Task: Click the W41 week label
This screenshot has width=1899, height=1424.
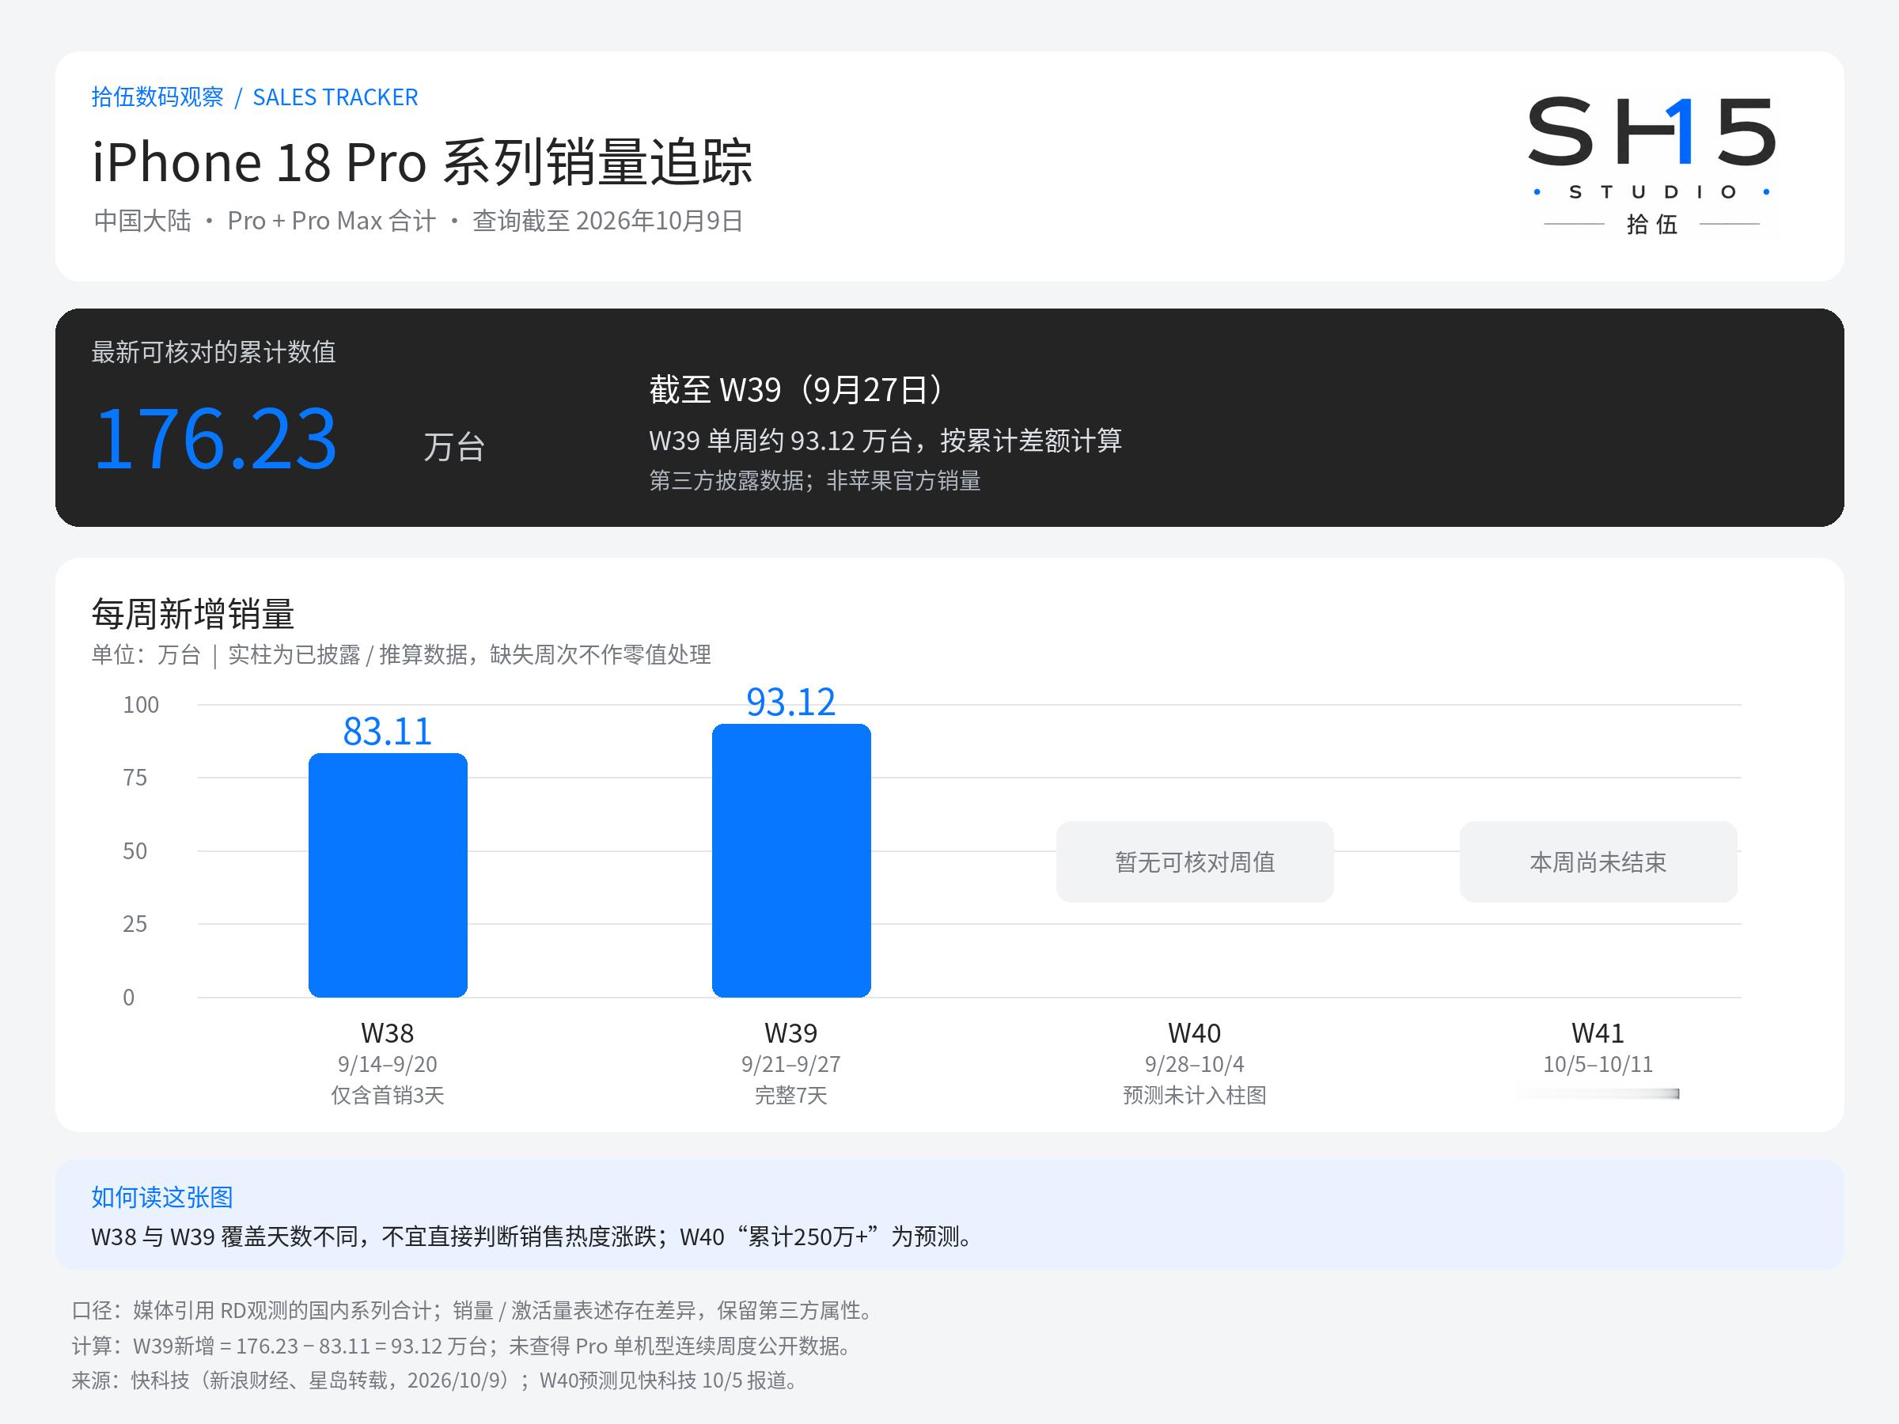Action: pos(1598,1032)
